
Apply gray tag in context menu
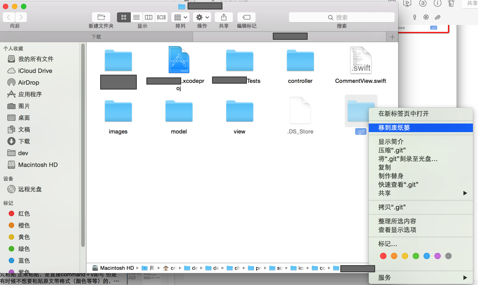449,256
